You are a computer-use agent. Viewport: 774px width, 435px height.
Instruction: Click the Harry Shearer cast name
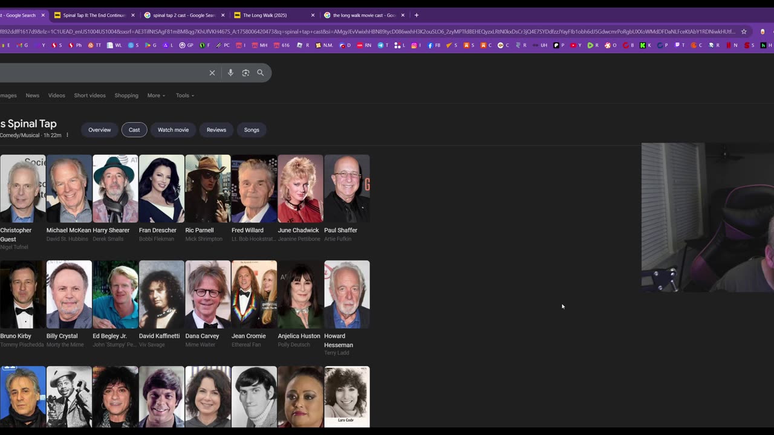[x=111, y=230]
